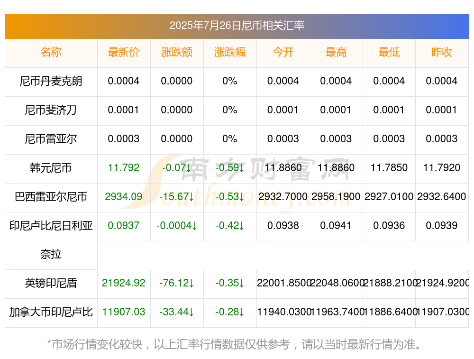Click the change value -0.07↓
The image size is (474, 359).
[x=176, y=167]
